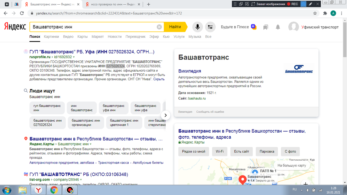Open the Chrome extensions puzzle icon
347x195 pixels.
tap(325, 13)
